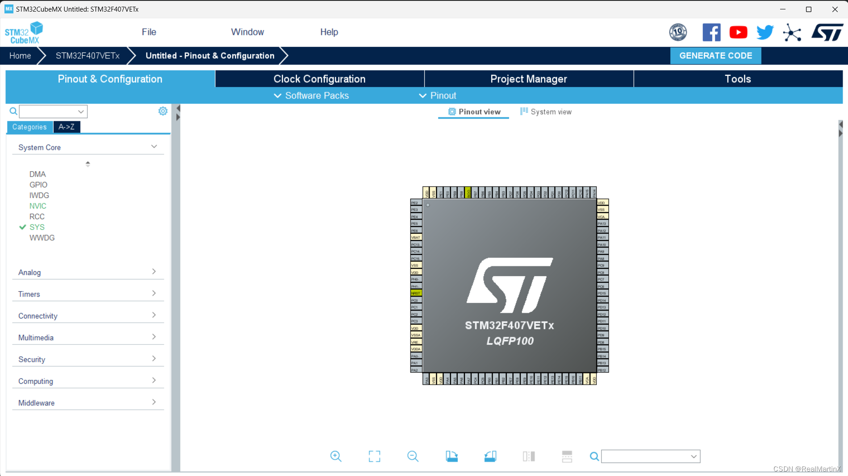The height and width of the screenshot is (476, 848).
Task: Click the sort arrows under System Core
Action: [x=88, y=164]
